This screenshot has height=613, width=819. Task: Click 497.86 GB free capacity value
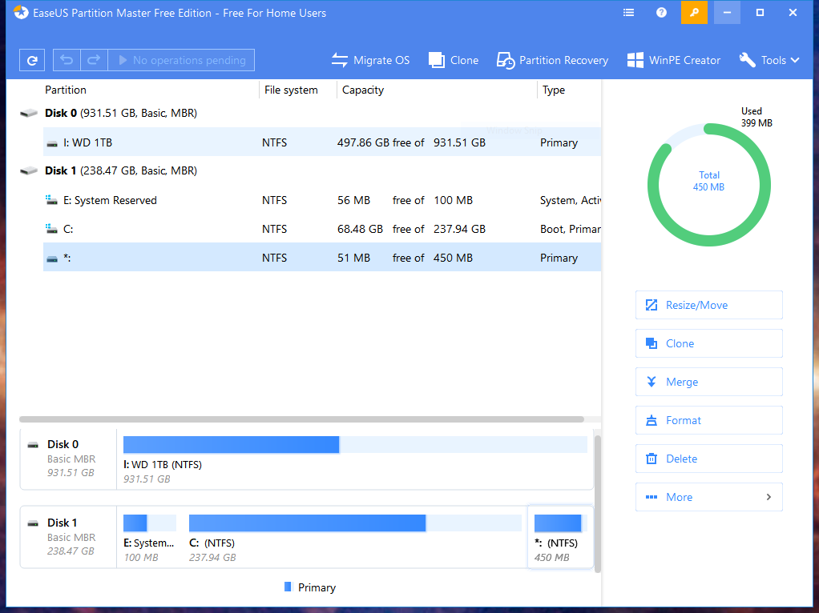click(x=363, y=142)
